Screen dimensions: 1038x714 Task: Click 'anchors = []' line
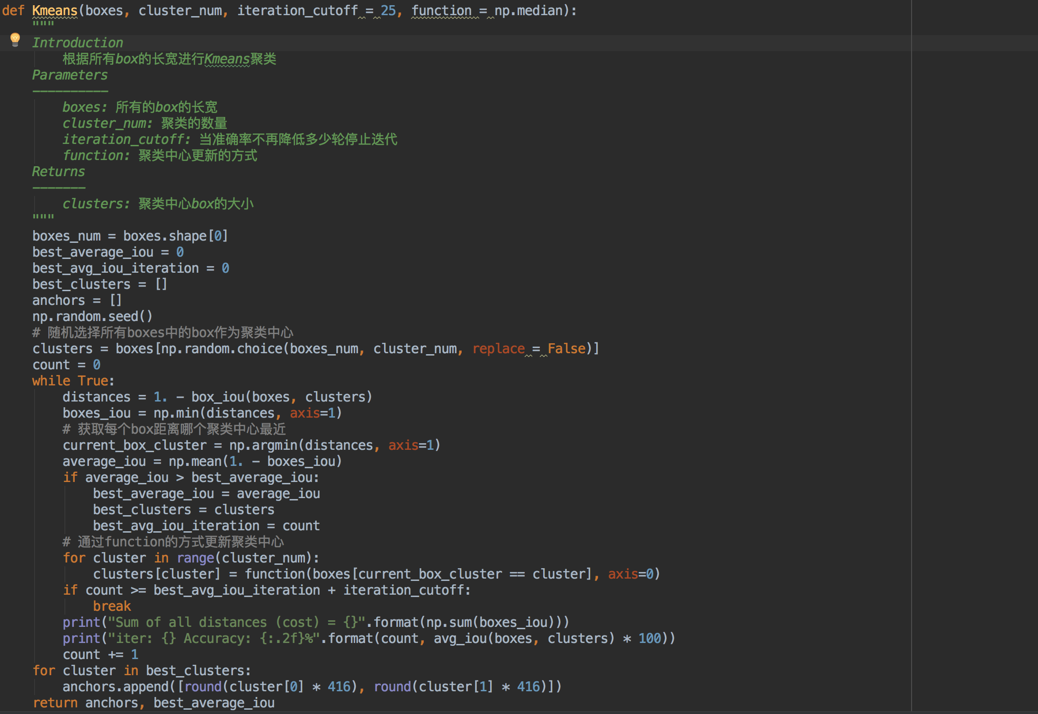[77, 300]
